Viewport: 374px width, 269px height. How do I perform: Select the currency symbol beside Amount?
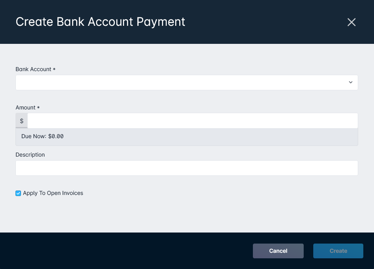click(21, 120)
